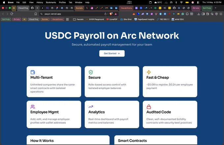Open macOS Control Center icon
Viewport: 224px width, 145px height.
[x=198, y=2]
